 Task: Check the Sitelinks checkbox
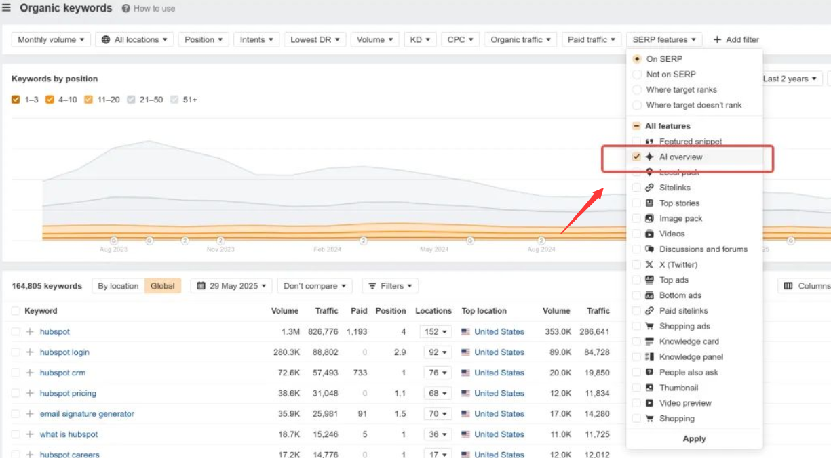(636, 188)
